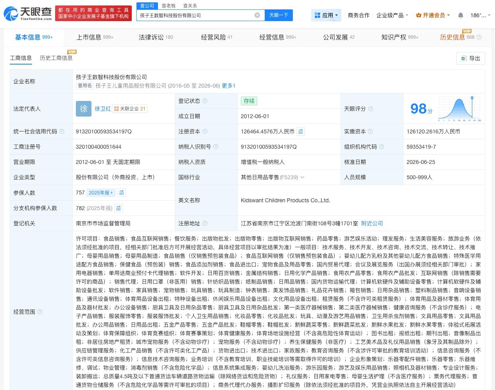Click the 存续 status tag

coord(249,101)
